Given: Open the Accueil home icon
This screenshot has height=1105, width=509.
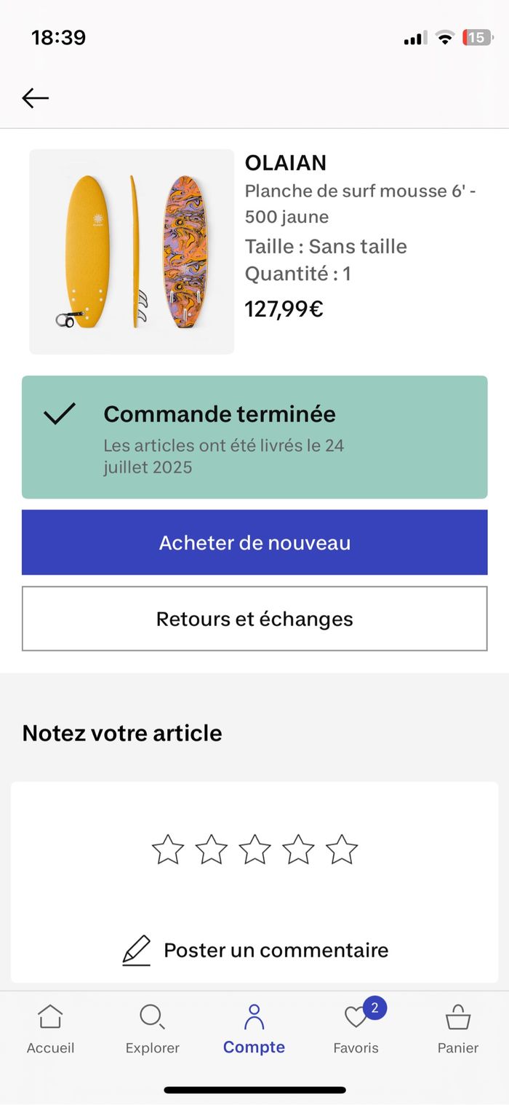Looking at the screenshot, I should (x=50, y=1017).
